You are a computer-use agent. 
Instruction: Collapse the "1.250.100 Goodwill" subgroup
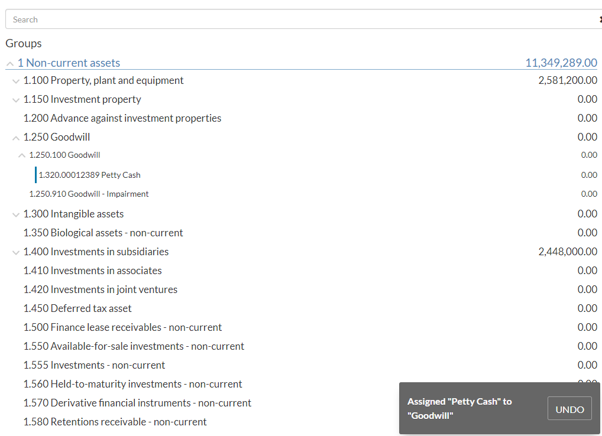(x=21, y=155)
